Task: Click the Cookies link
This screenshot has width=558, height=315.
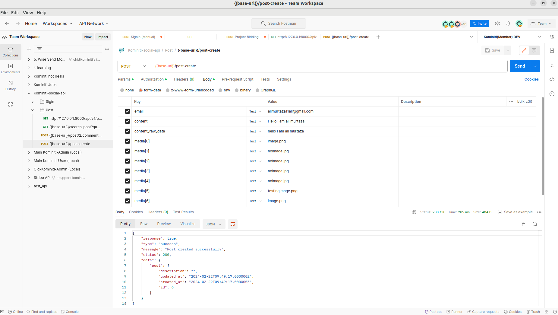Action: click(531, 79)
